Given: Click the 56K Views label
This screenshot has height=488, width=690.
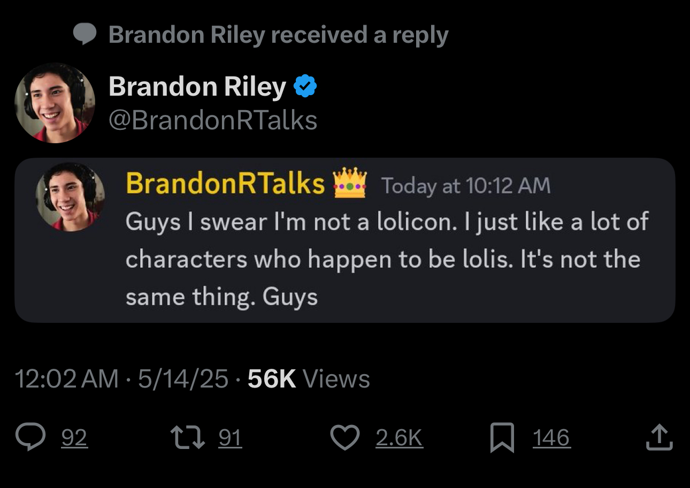Looking at the screenshot, I should 309,379.
